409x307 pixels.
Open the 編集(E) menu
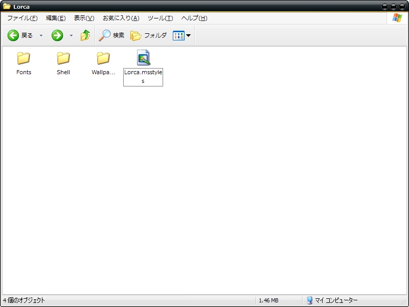(x=56, y=18)
